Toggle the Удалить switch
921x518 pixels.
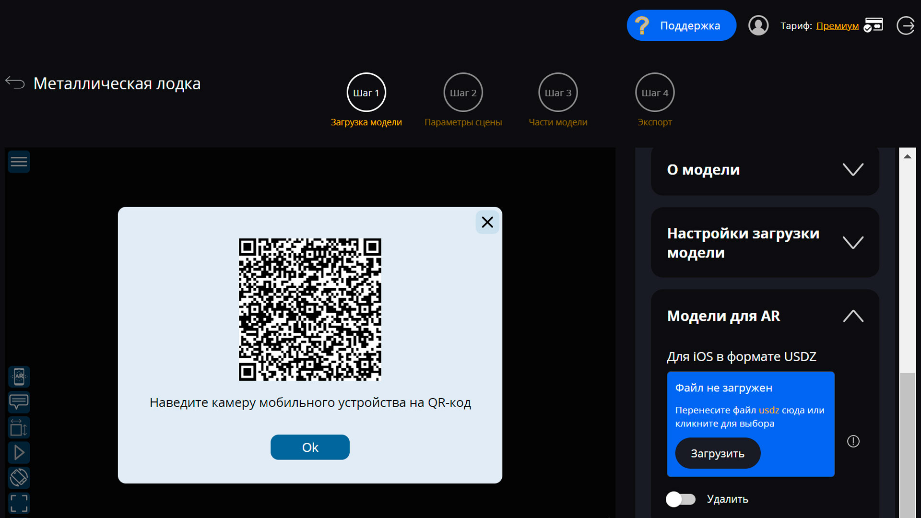pyautogui.click(x=680, y=499)
